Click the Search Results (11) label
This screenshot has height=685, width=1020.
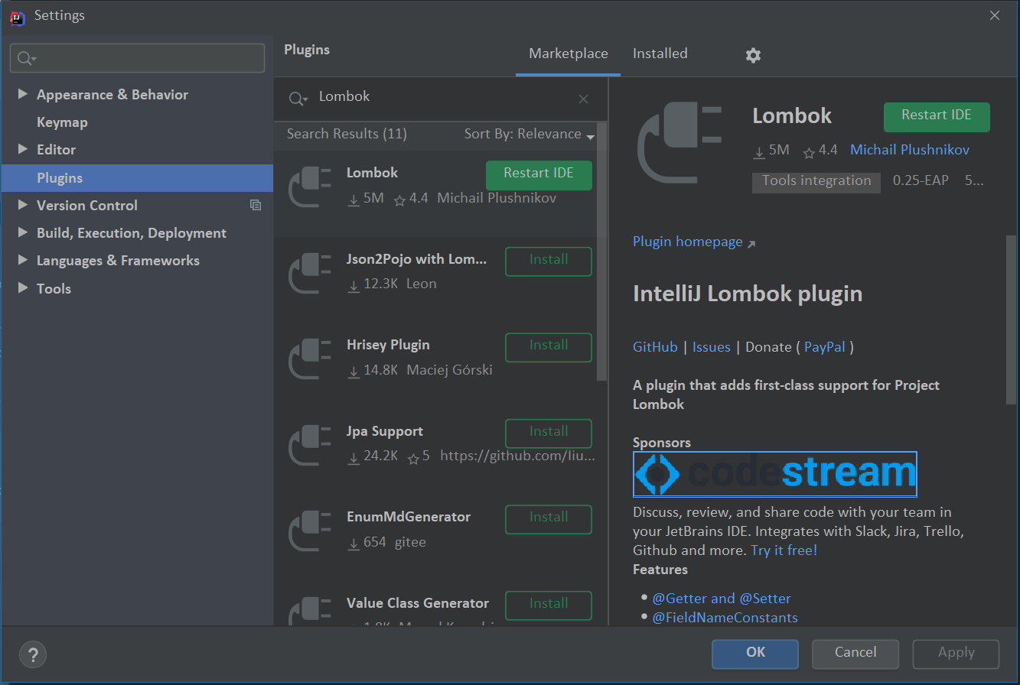pyautogui.click(x=347, y=134)
